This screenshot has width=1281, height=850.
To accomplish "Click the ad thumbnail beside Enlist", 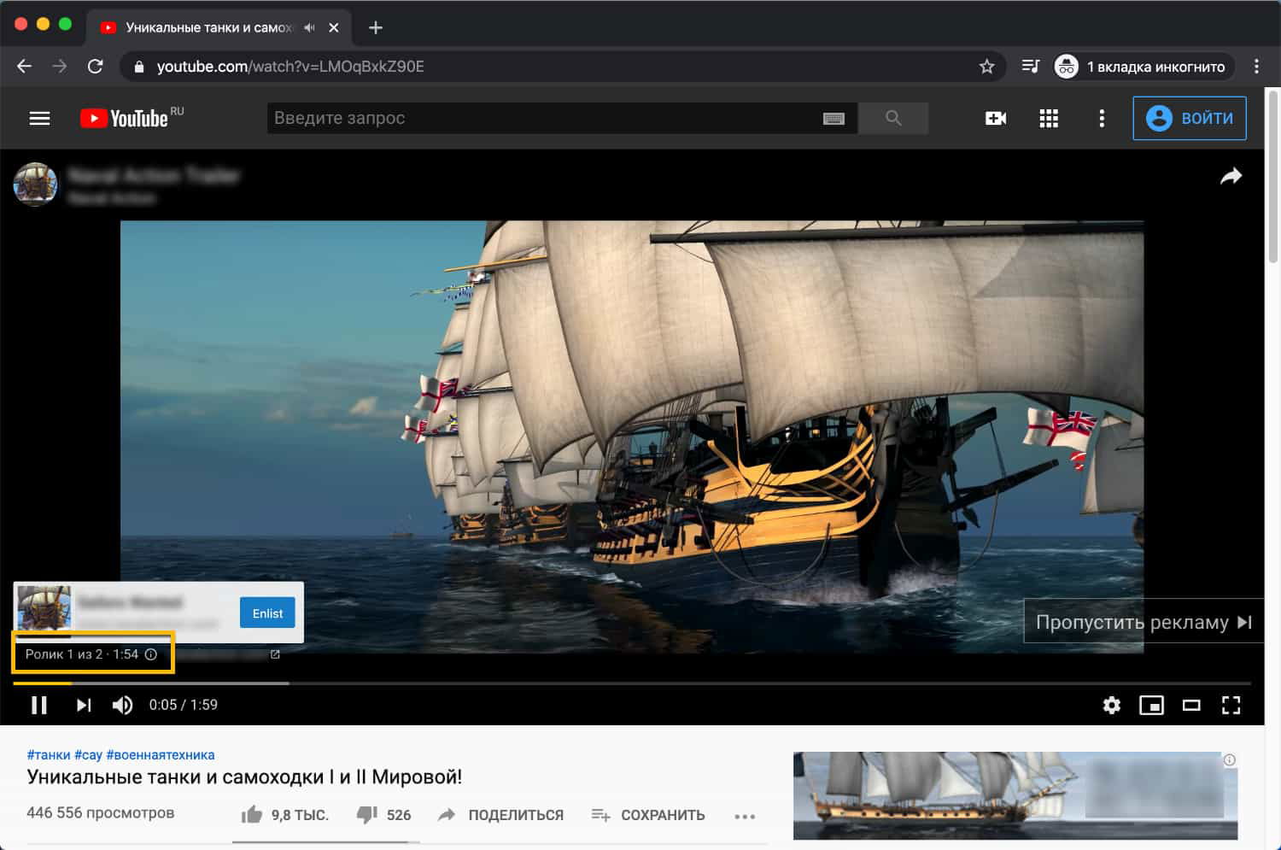I will click(44, 608).
